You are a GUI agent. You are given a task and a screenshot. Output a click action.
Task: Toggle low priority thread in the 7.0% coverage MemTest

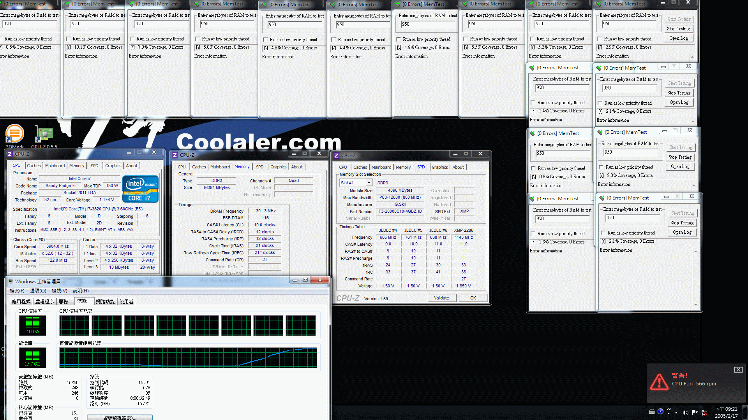[x=132, y=39]
